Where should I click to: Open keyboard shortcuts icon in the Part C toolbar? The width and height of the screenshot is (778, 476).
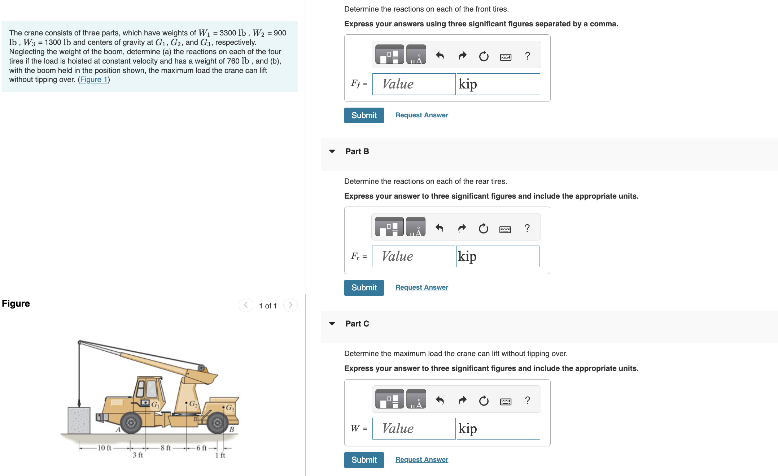tap(506, 401)
